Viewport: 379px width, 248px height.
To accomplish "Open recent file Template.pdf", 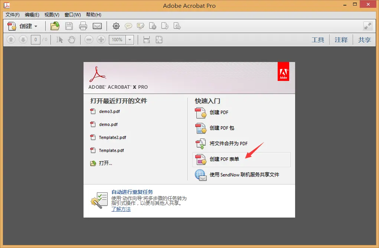I will tap(107, 151).
